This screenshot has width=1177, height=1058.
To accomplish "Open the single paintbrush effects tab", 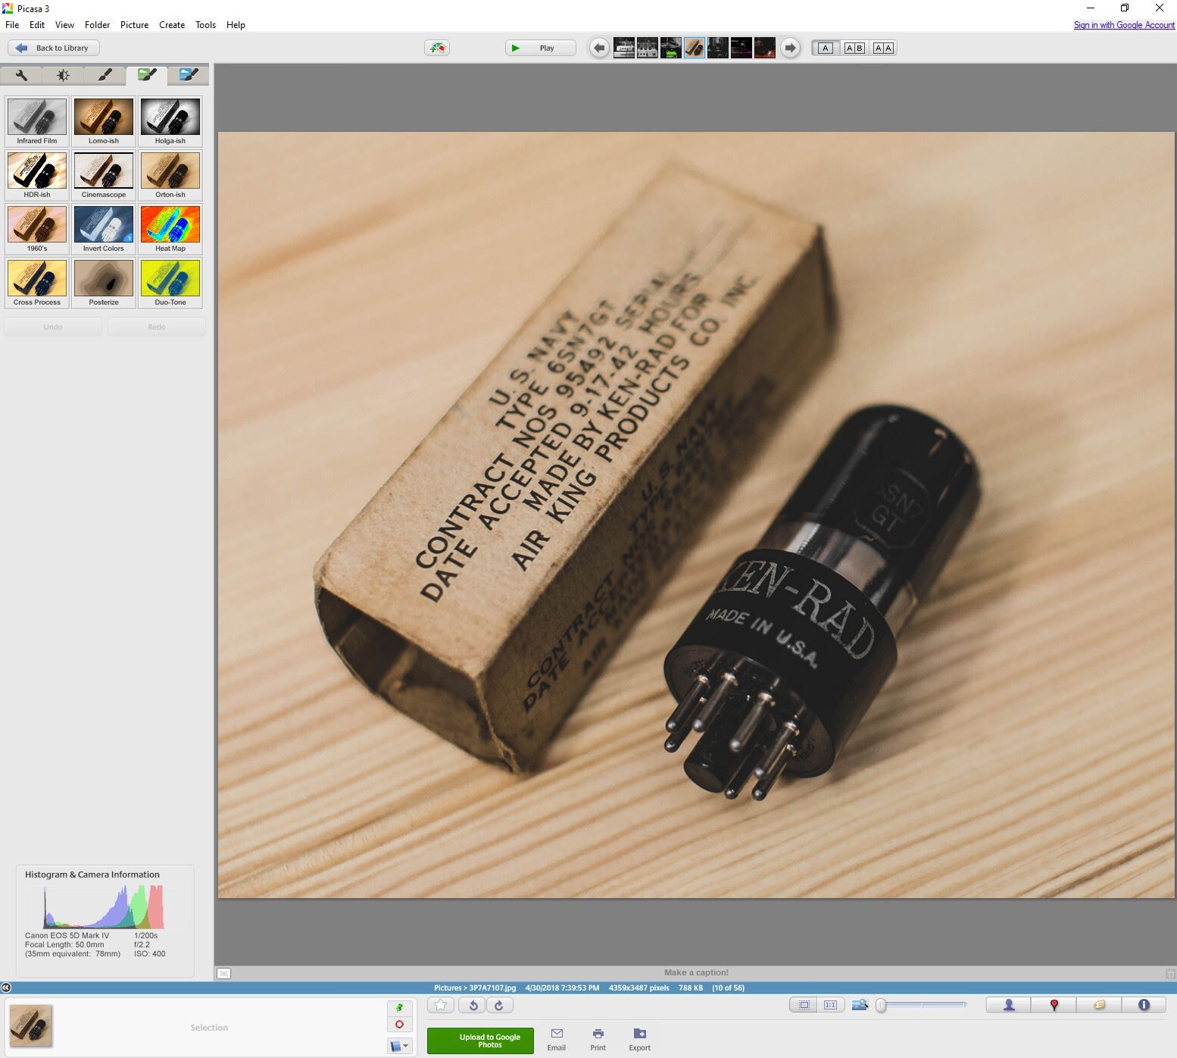I will pyautogui.click(x=105, y=75).
